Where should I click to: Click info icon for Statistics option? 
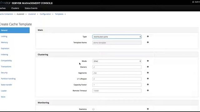tap(148, 109)
